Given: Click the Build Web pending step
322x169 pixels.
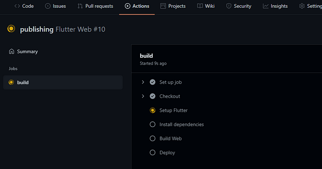Looking at the screenshot, I should pyautogui.click(x=170, y=138).
